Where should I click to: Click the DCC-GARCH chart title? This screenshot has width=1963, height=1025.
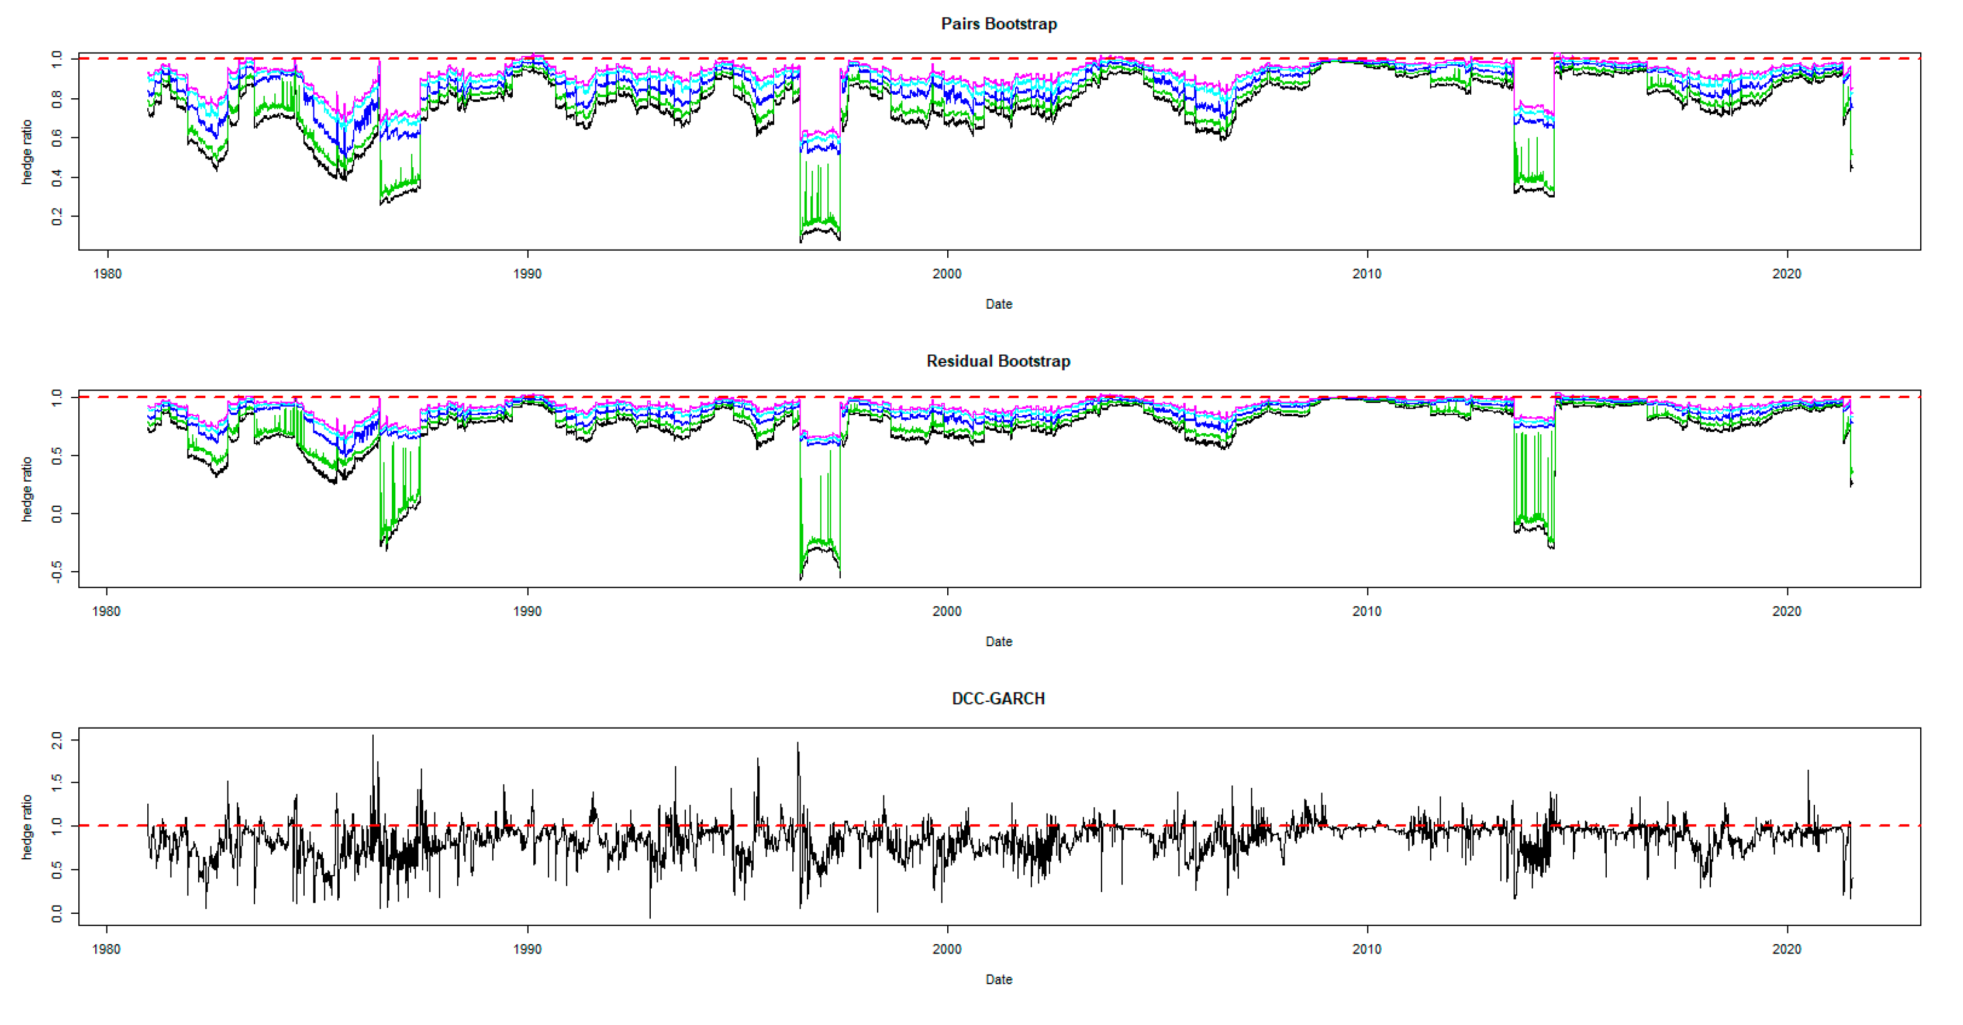(998, 698)
